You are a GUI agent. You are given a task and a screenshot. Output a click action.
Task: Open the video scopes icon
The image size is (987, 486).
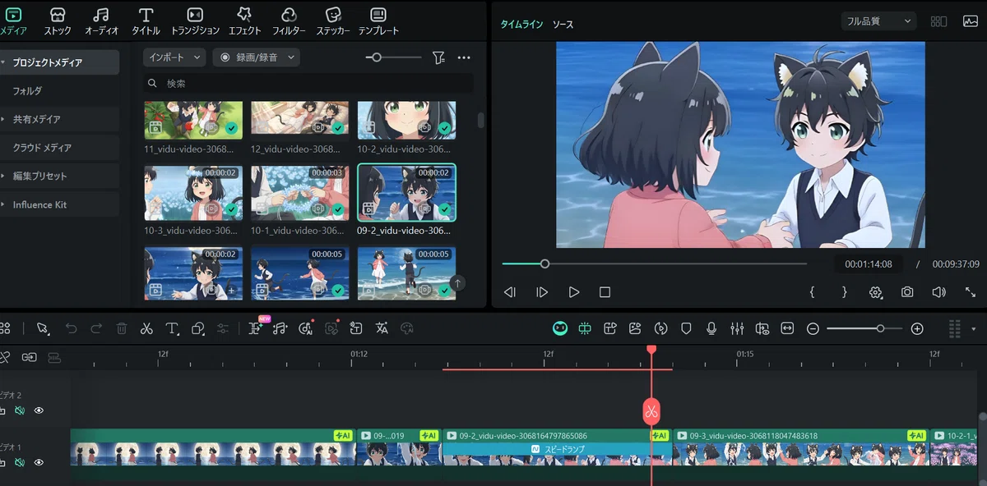click(x=970, y=21)
